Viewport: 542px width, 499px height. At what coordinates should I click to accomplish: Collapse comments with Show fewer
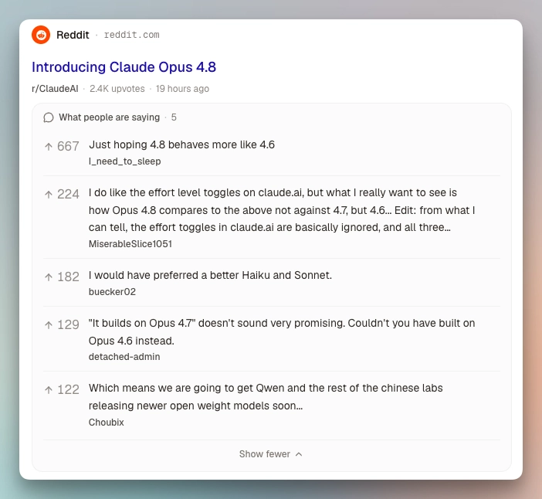pos(271,454)
